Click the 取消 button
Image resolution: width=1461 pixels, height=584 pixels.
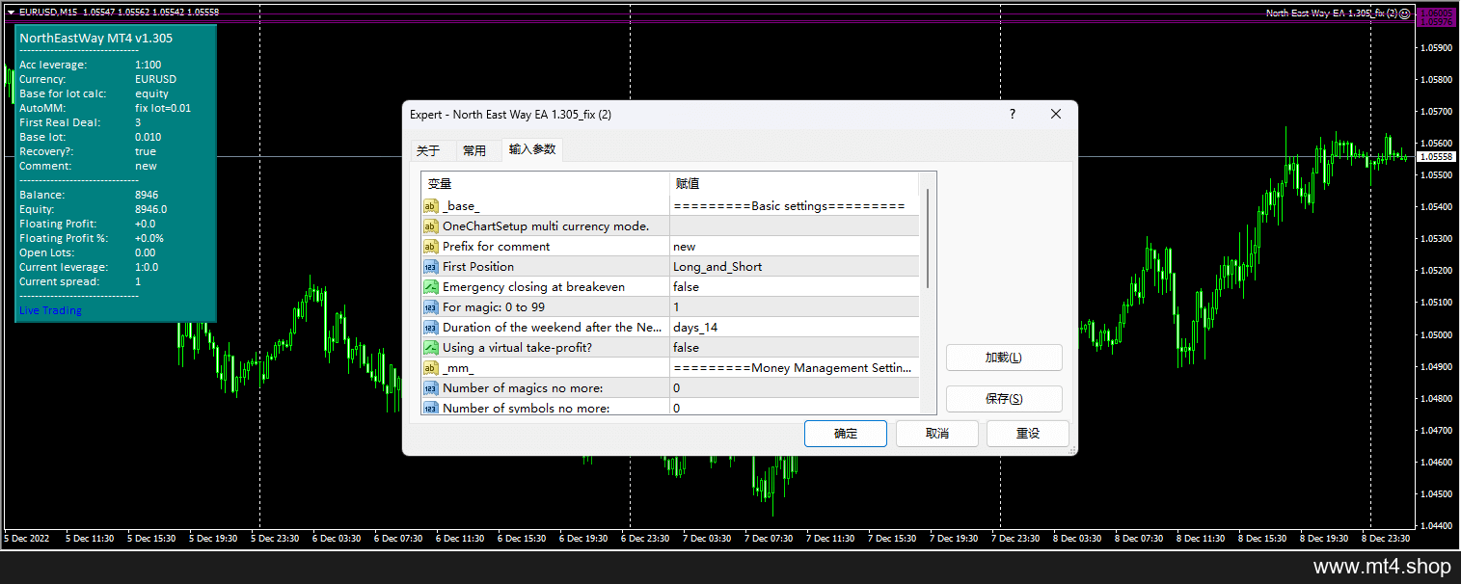pos(937,434)
